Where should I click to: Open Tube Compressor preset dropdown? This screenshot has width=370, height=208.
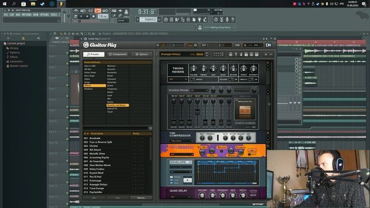[181, 141]
